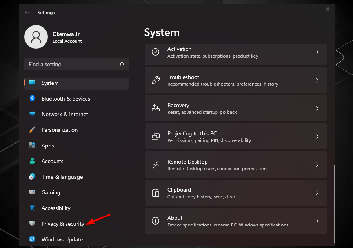Click the Troubleshoot wrench icon
The image size is (353, 248).
[x=156, y=80]
